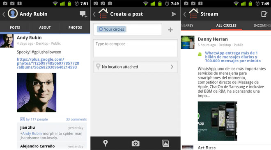Send the post with the arrow icon

(x=174, y=14)
